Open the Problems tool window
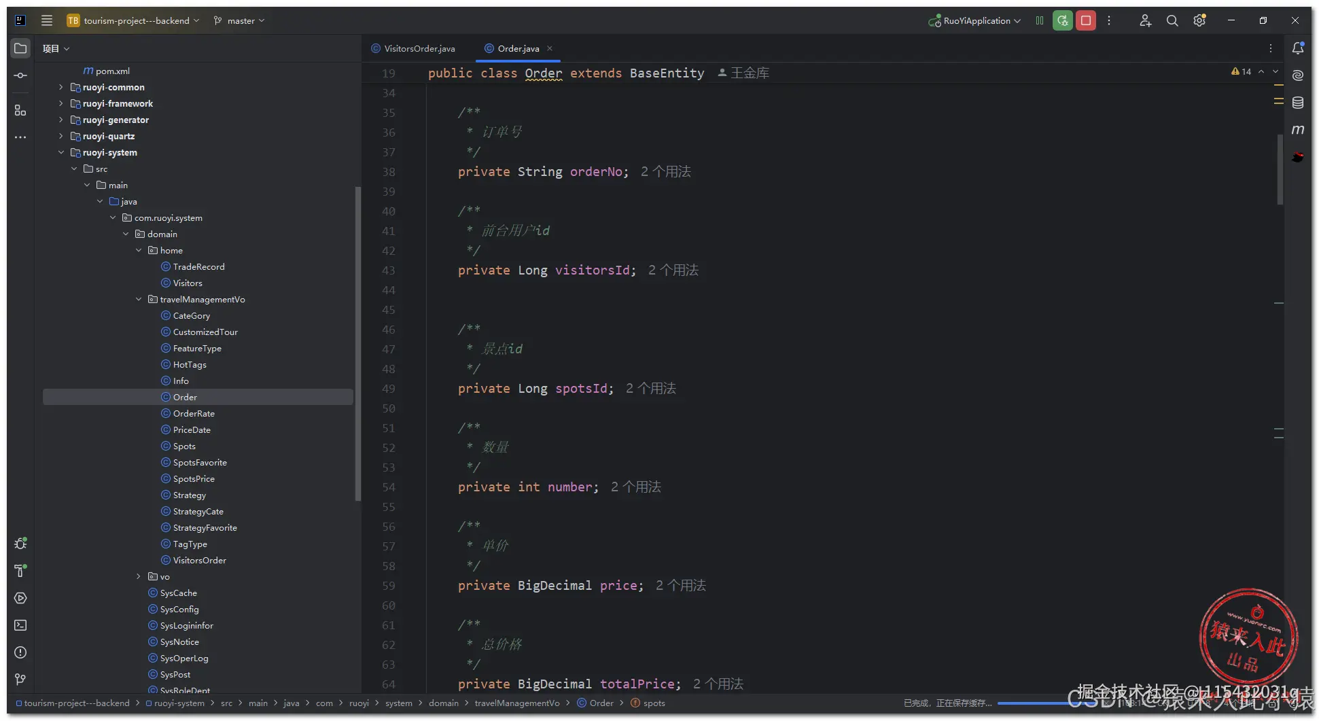 point(20,652)
